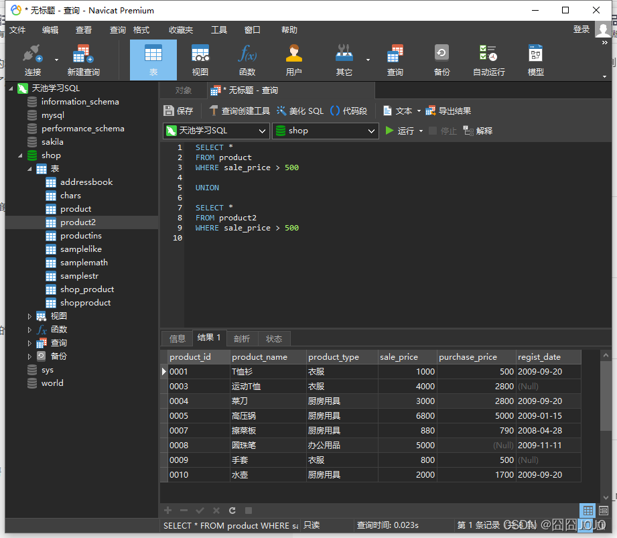Viewport: 617px width, 538px height.
Task: Open the 工具 menu
Action: click(219, 30)
